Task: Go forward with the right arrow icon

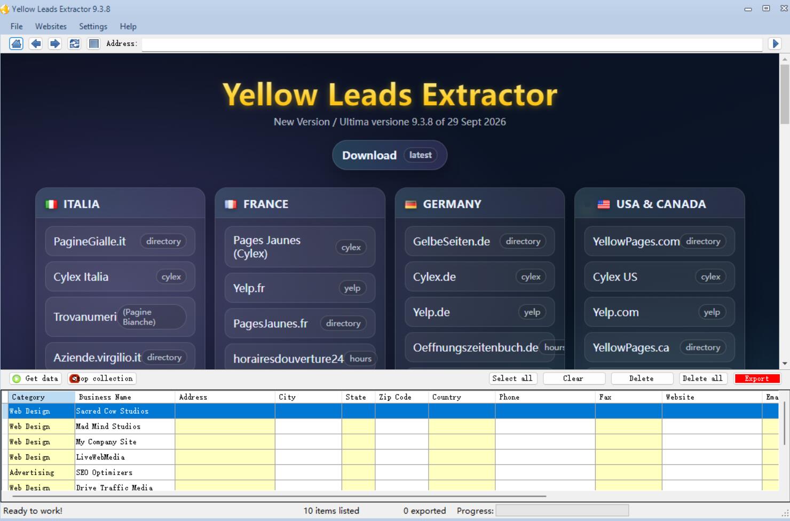Action: click(55, 44)
